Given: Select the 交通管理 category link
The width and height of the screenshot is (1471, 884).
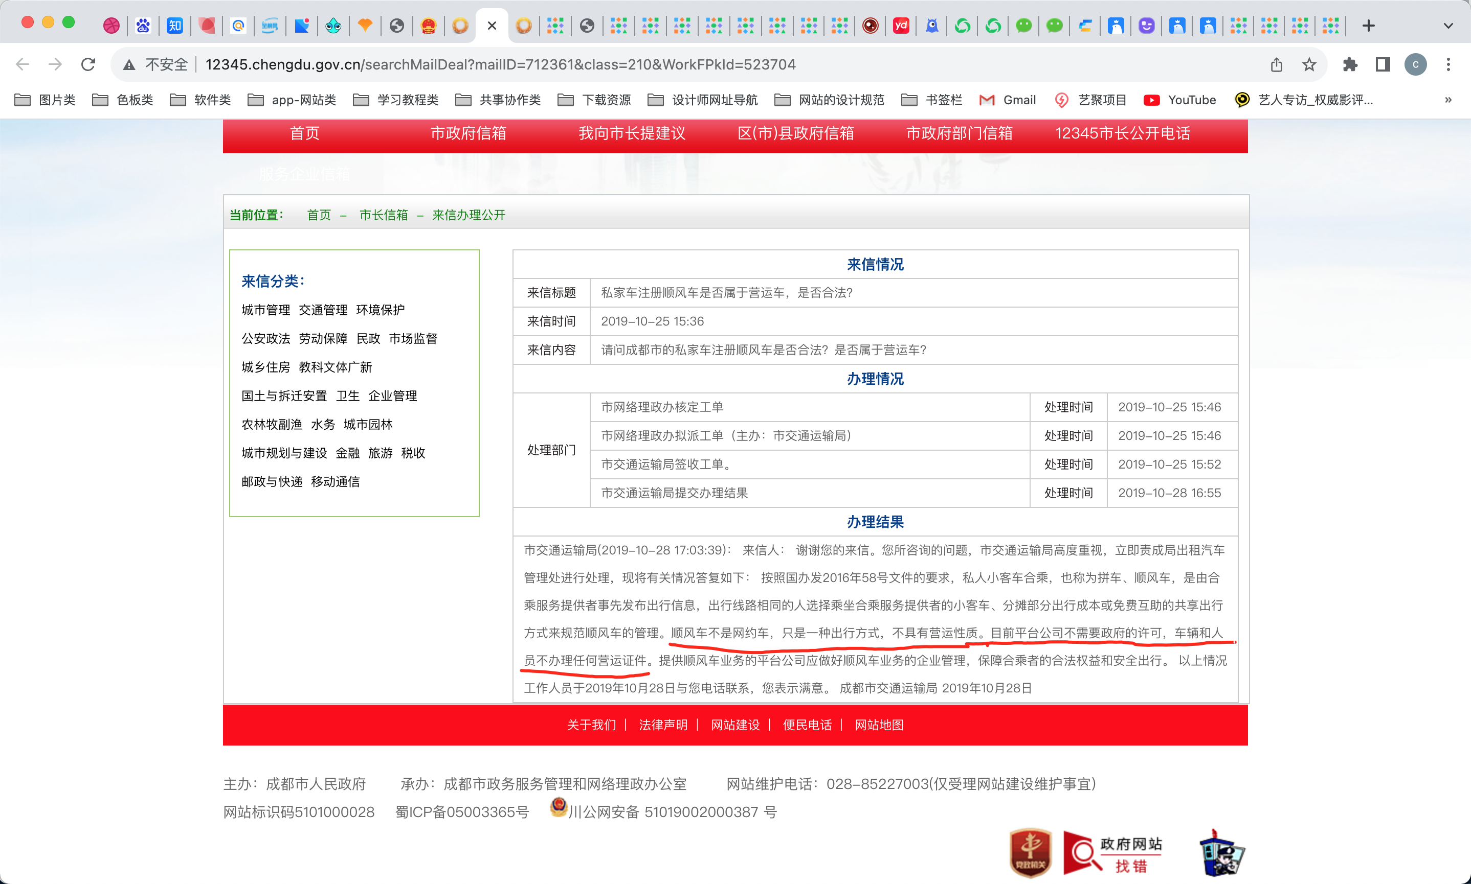Looking at the screenshot, I should [323, 310].
